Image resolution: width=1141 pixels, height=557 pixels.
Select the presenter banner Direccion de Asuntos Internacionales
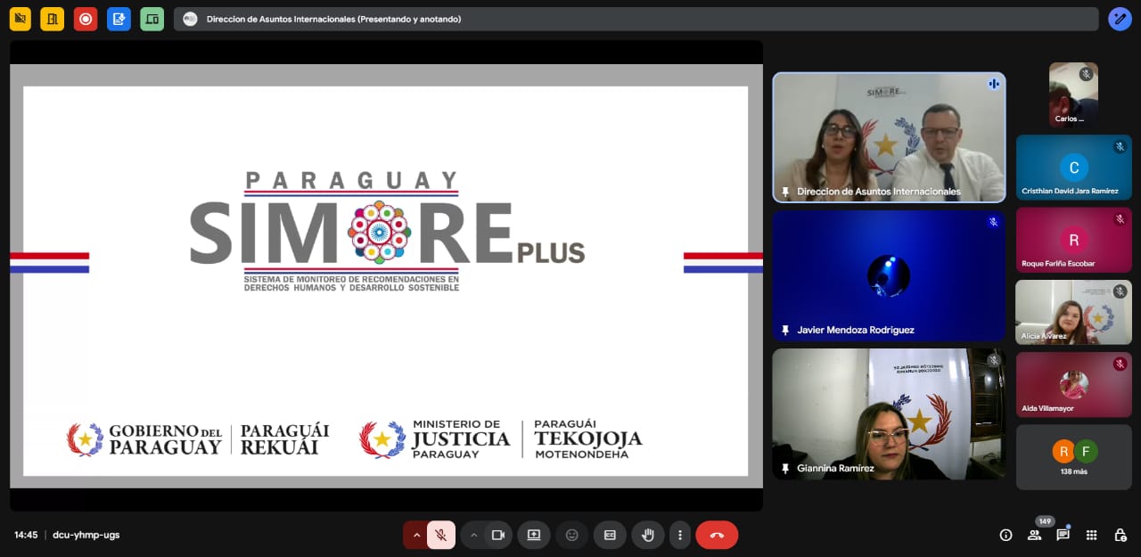636,19
